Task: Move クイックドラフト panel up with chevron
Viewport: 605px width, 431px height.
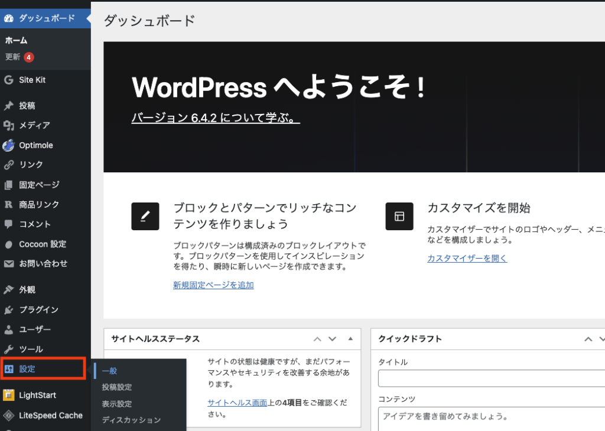Action: click(588, 339)
